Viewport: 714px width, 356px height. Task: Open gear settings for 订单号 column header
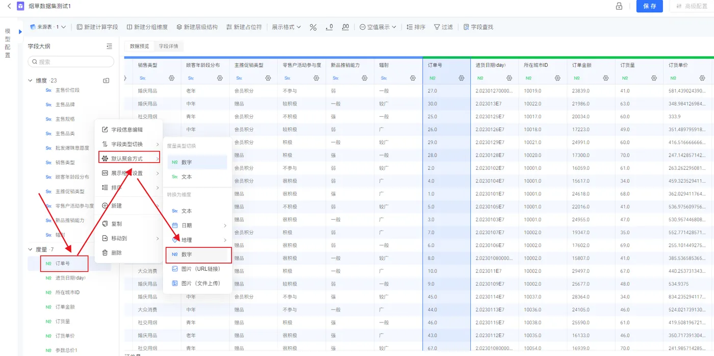(462, 78)
